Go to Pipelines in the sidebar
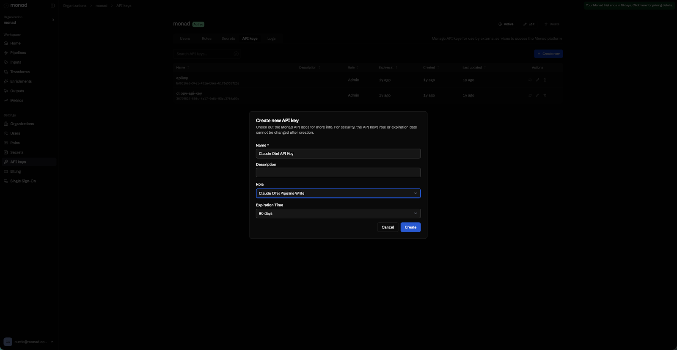 pos(18,53)
